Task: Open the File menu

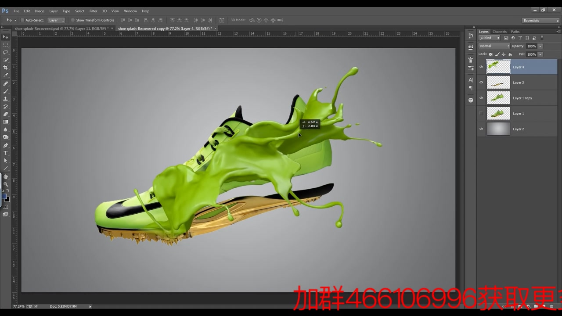Action: tap(16, 11)
